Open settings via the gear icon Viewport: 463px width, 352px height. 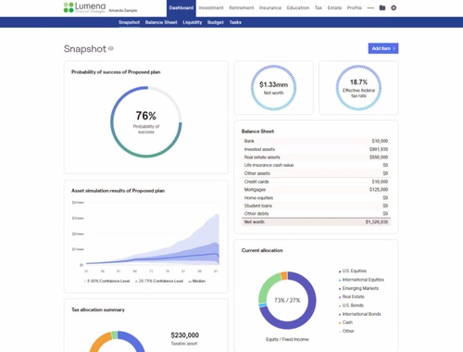pyautogui.click(x=394, y=7)
